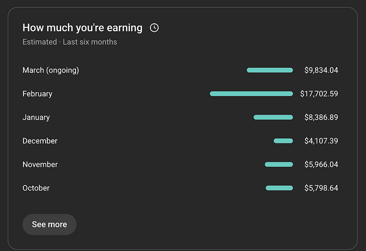Viewport: 366px width, 251px height.
Task: Click the clock icon beside the heading
Action: pos(154,28)
